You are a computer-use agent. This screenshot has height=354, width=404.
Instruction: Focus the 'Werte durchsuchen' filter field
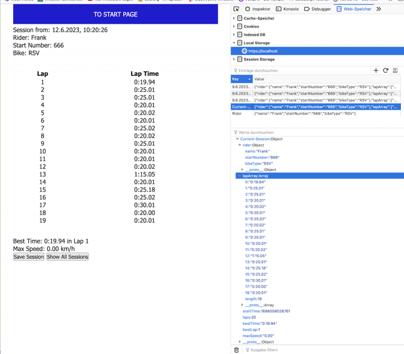[x=317, y=132]
